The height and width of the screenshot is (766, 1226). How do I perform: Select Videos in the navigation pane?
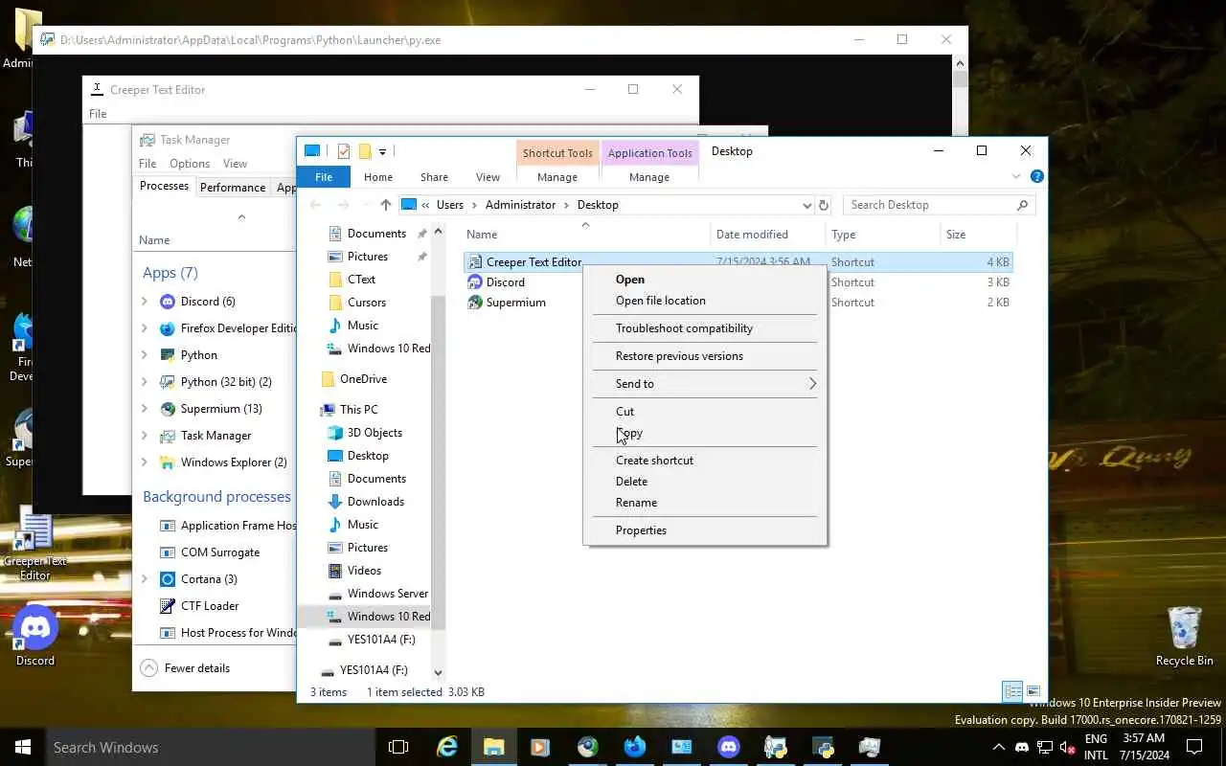tap(364, 571)
